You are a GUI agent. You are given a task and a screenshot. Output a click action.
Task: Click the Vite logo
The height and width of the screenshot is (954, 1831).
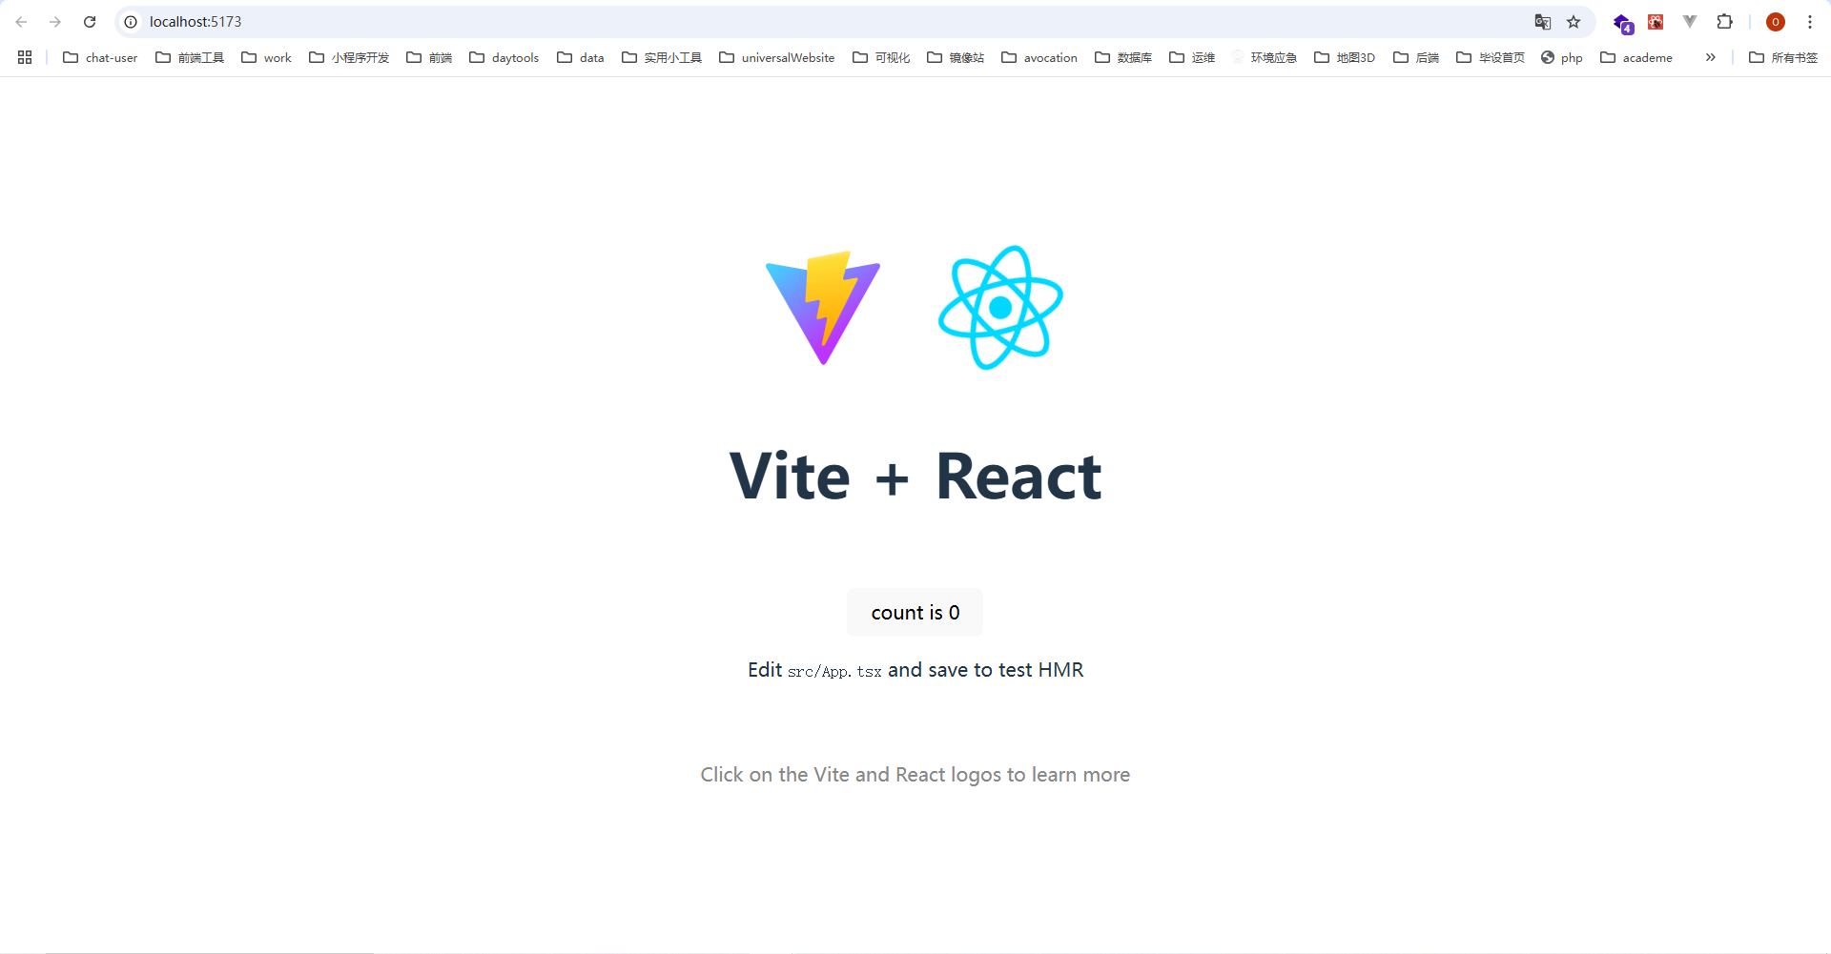click(823, 308)
